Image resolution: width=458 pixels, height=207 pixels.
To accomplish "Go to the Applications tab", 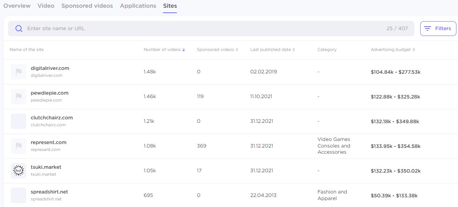I will point(138,6).
